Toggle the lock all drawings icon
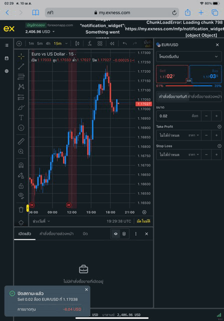 click(21, 186)
